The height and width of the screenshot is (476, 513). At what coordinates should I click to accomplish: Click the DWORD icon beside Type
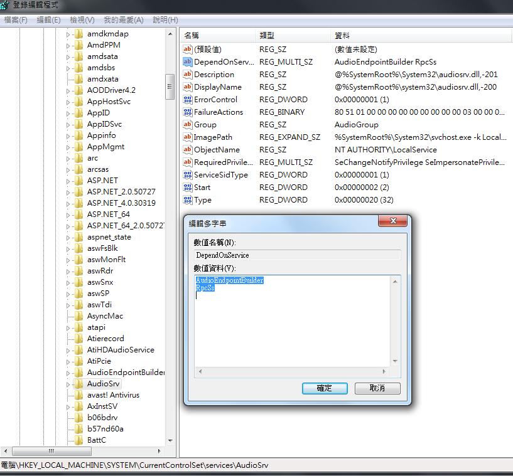188,199
